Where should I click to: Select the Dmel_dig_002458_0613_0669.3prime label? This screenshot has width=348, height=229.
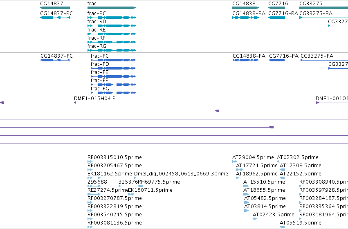click(181, 174)
